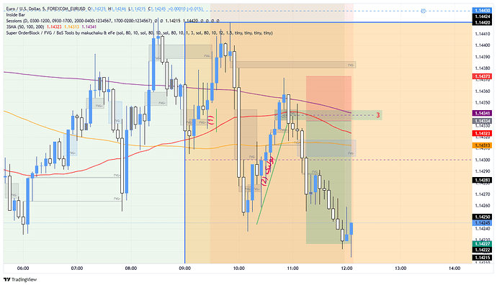Select the Super OrderBlock / FVG / BoS Tools legend
The width and height of the screenshot is (497, 285).
pyautogui.click(x=139, y=33)
